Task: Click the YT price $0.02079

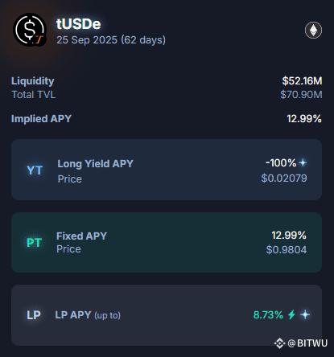Action: pyautogui.click(x=284, y=178)
